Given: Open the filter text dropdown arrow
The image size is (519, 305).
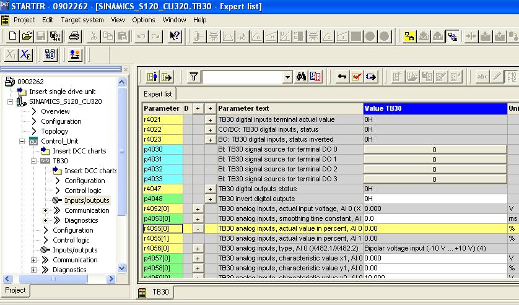Looking at the screenshot, I should click(x=287, y=77).
